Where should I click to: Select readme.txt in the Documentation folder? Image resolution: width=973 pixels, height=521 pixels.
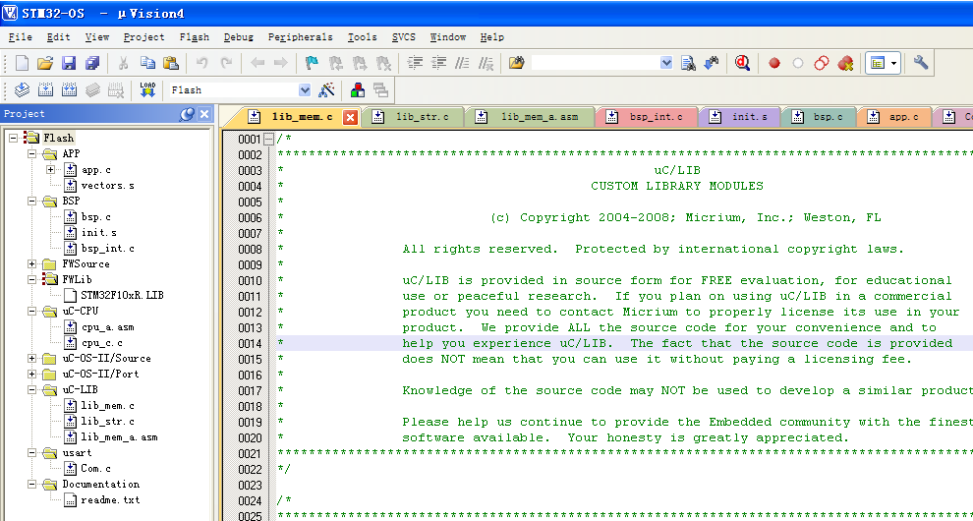(109, 499)
